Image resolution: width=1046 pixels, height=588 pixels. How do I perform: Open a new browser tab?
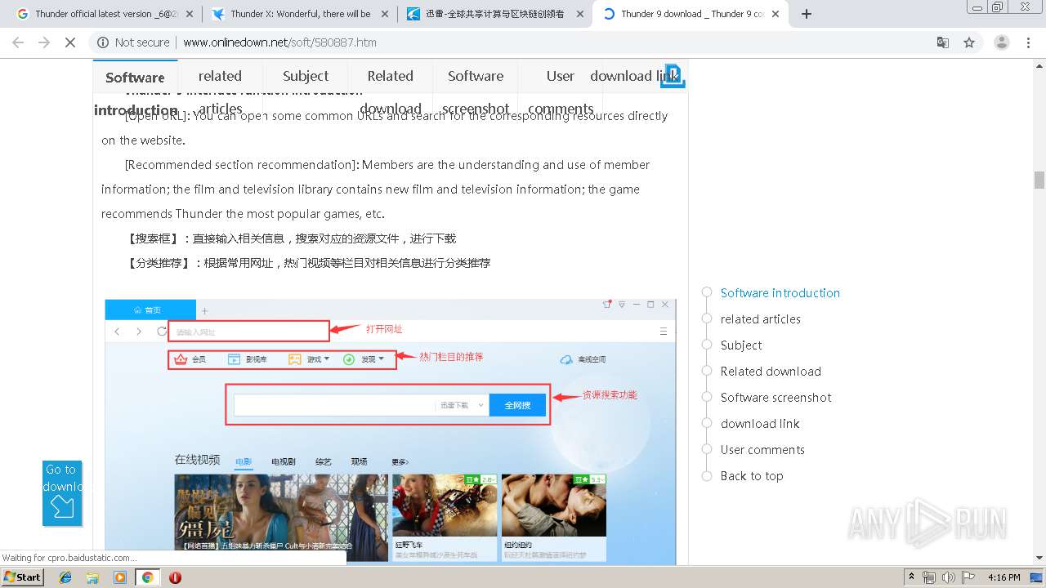coord(807,14)
